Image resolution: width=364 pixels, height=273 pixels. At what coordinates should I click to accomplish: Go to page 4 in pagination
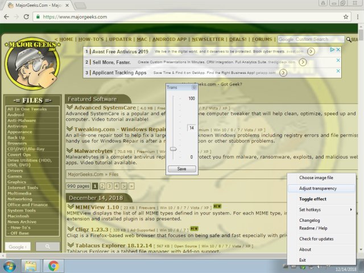(117, 186)
